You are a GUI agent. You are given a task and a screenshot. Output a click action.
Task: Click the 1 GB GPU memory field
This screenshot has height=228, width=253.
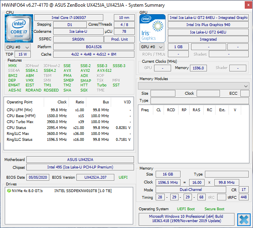178,47
